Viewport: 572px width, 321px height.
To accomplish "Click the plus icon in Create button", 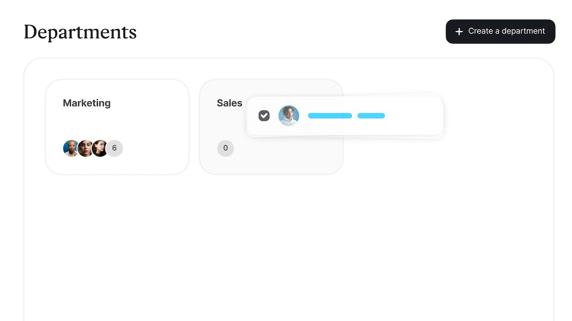I will coord(459,32).
